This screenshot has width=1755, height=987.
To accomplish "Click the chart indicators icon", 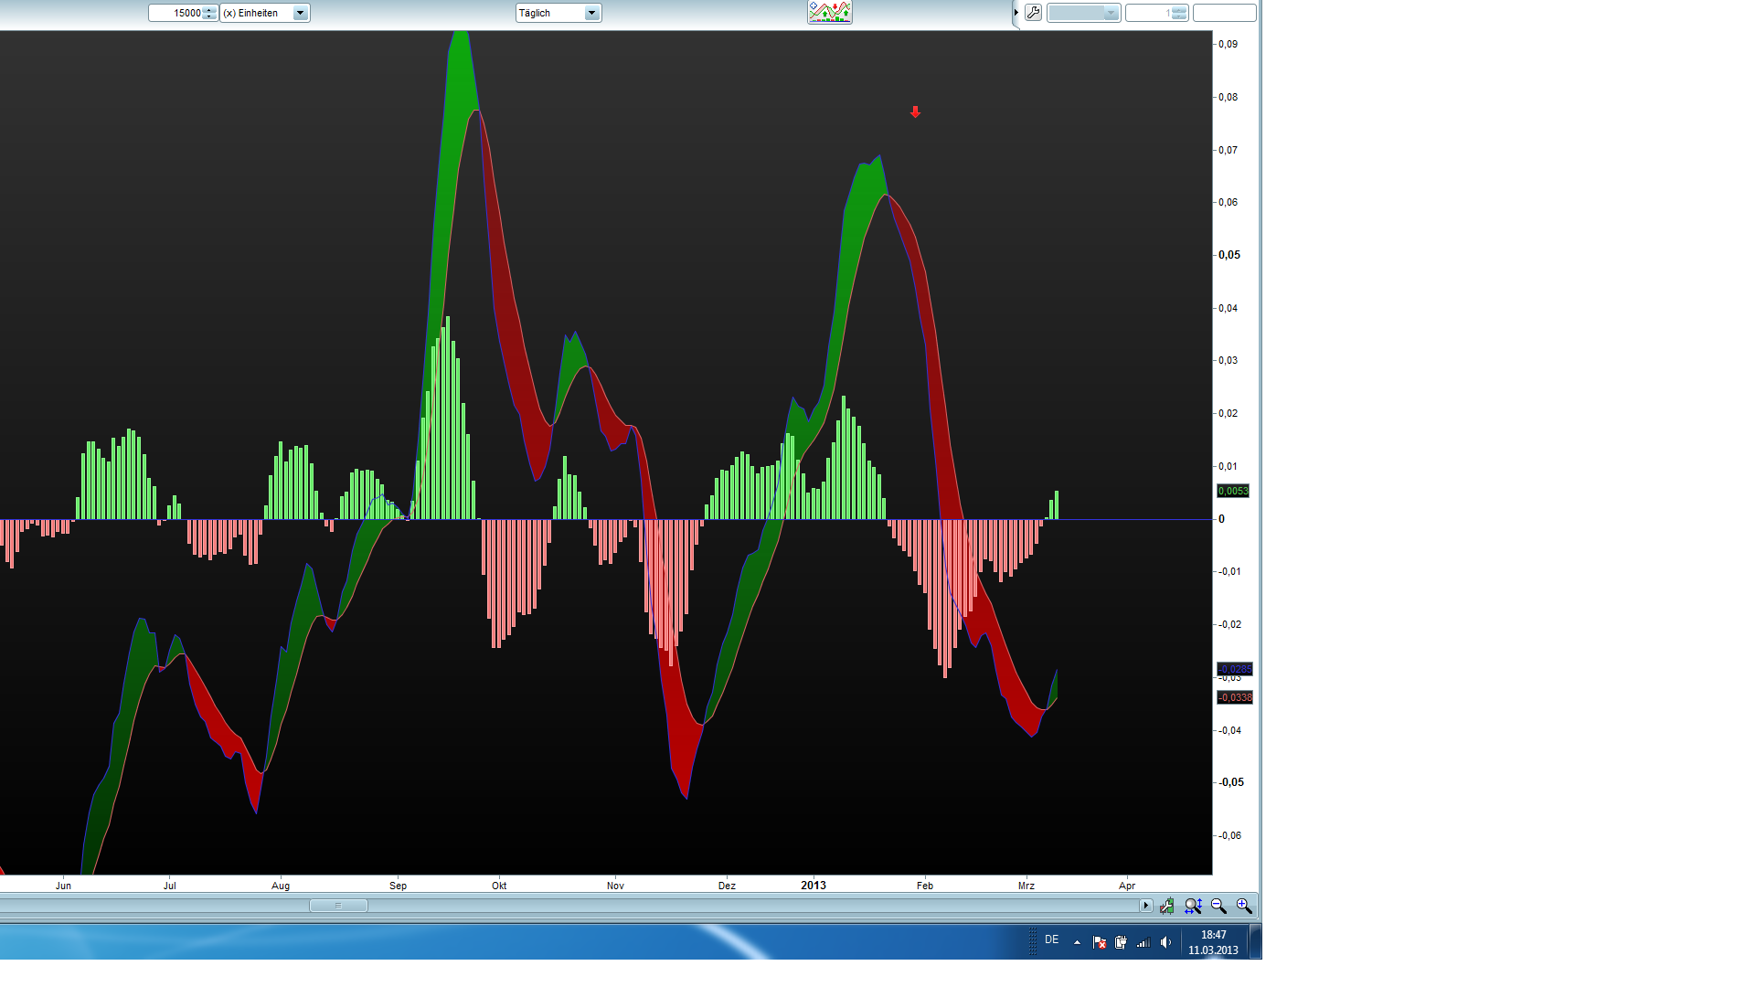I will [829, 12].
